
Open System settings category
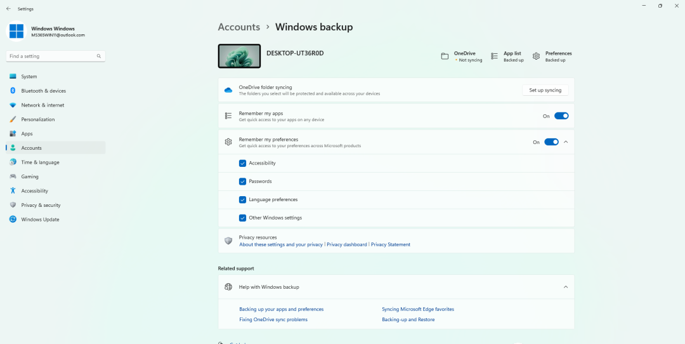pos(56,77)
